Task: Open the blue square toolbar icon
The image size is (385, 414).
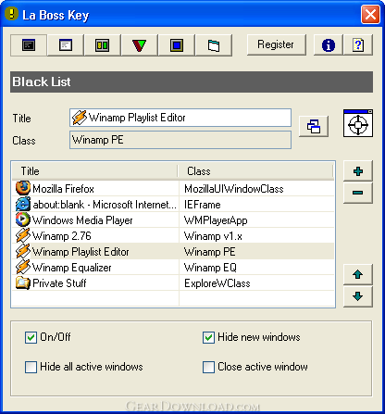Action: point(177,45)
